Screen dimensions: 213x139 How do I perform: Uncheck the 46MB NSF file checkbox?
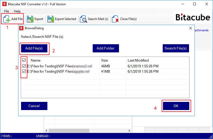[24, 66]
